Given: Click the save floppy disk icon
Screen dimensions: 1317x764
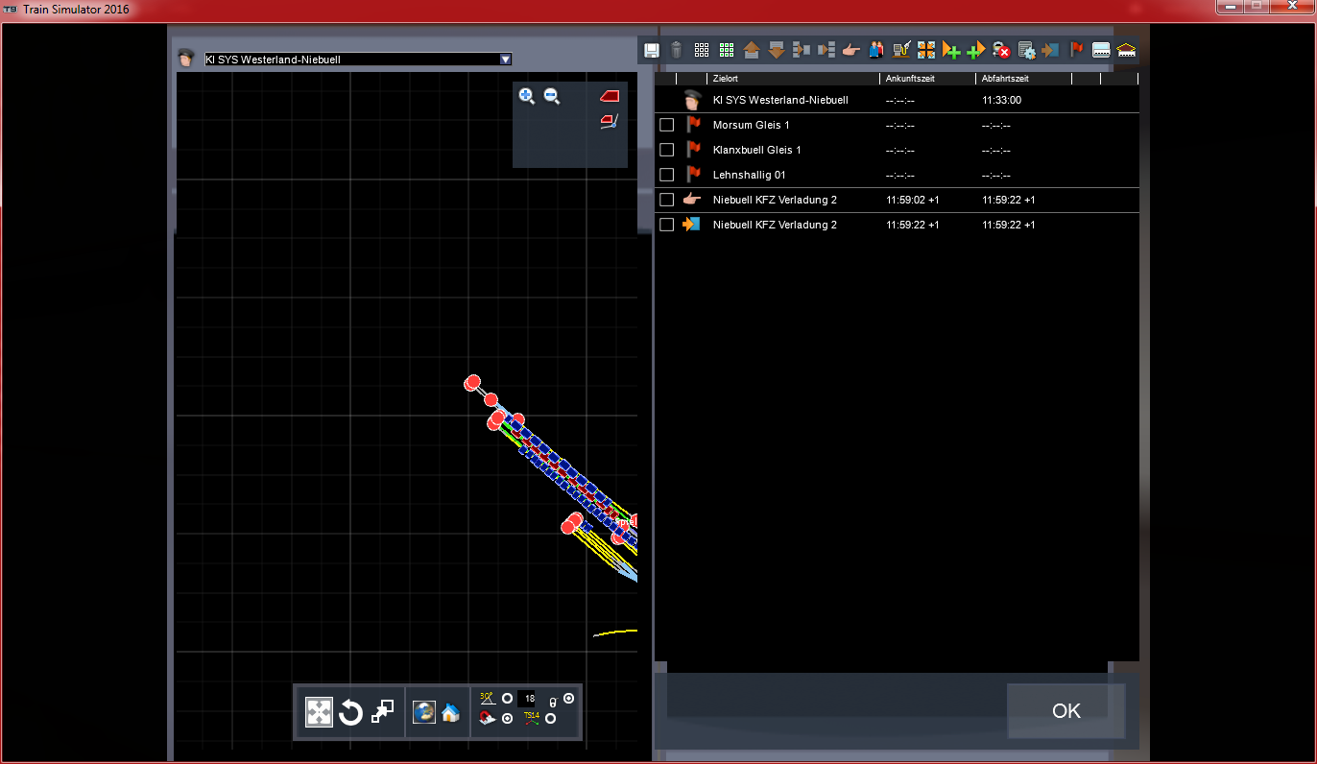Looking at the screenshot, I should pyautogui.click(x=651, y=50).
